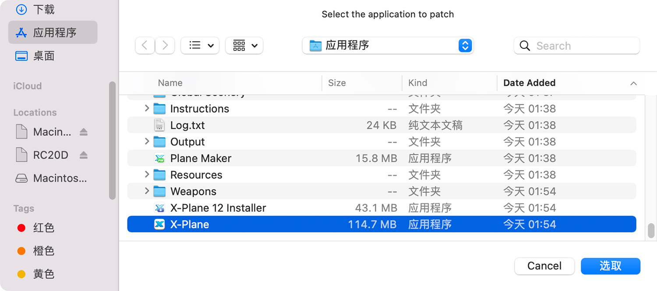Viewport: 657px width, 291px height.
Task: Expand the Output folder
Action: pyautogui.click(x=147, y=142)
